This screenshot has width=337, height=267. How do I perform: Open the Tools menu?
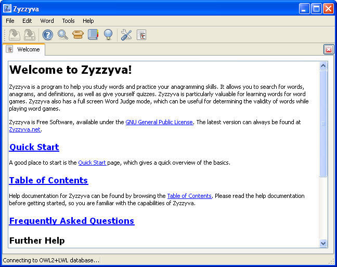(x=68, y=21)
